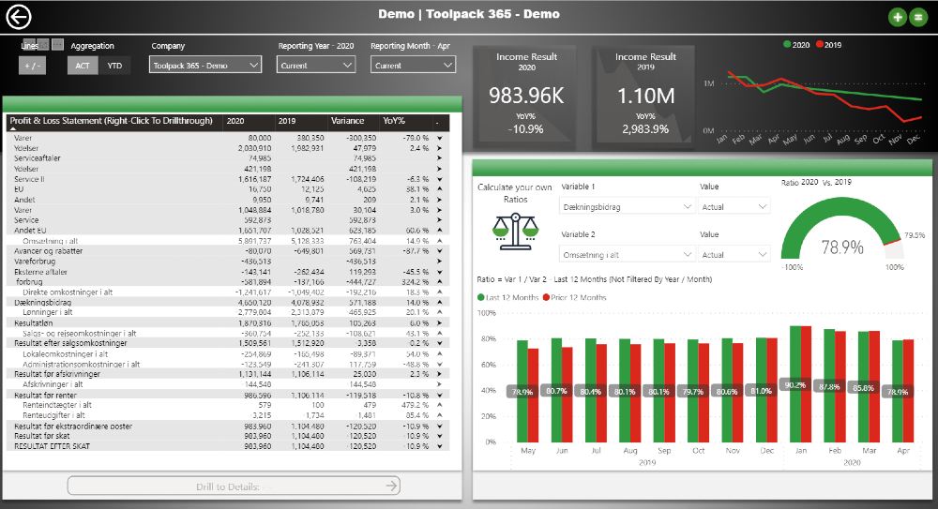The height and width of the screenshot is (509, 938).
Task: Click the red 2019 legend swatch
Action: 818,45
